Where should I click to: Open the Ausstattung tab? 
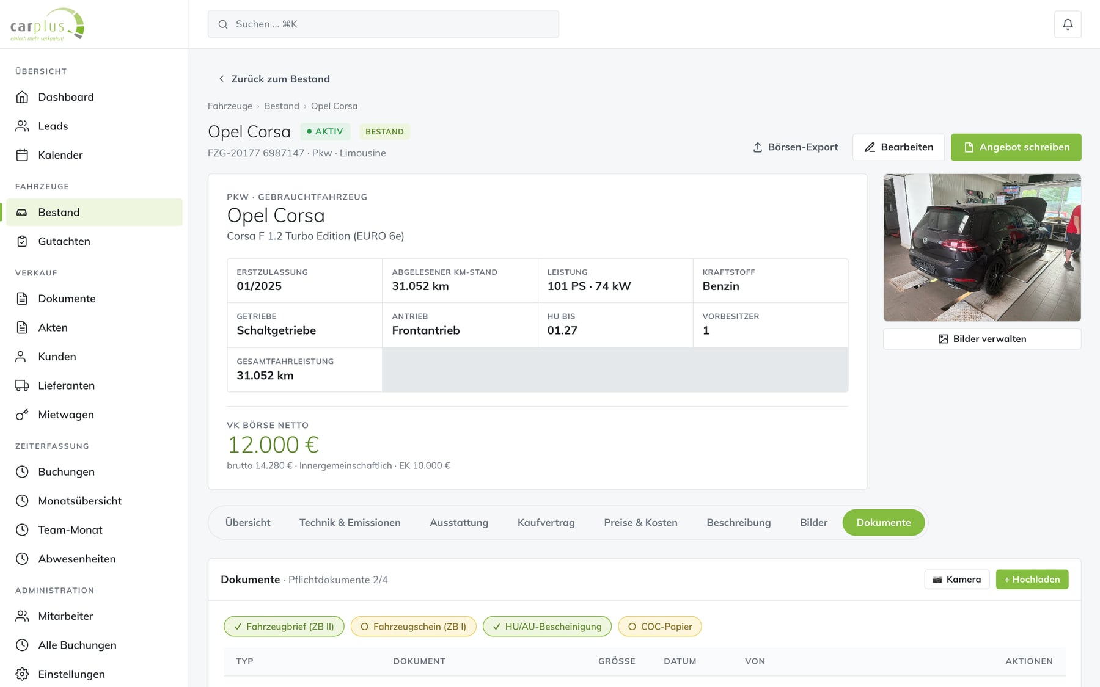click(x=459, y=523)
